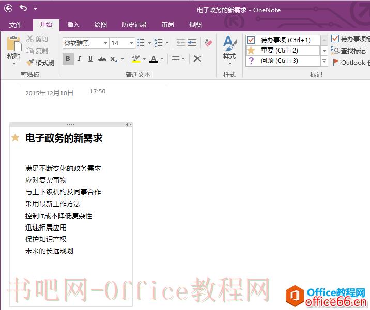
Task: Click the clear formatting eraser icon
Action: pos(208,43)
